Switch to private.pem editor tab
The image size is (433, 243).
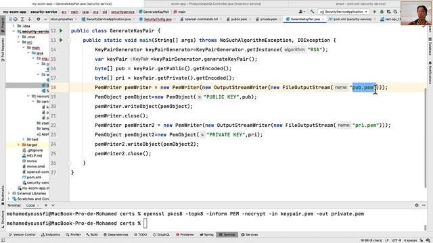pos(269,20)
